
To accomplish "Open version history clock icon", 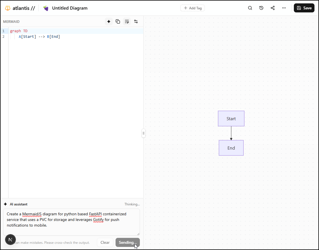I will click(261, 8).
